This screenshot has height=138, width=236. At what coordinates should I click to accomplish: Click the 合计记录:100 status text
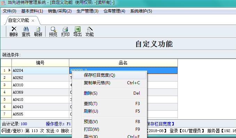click(x=15, y=124)
